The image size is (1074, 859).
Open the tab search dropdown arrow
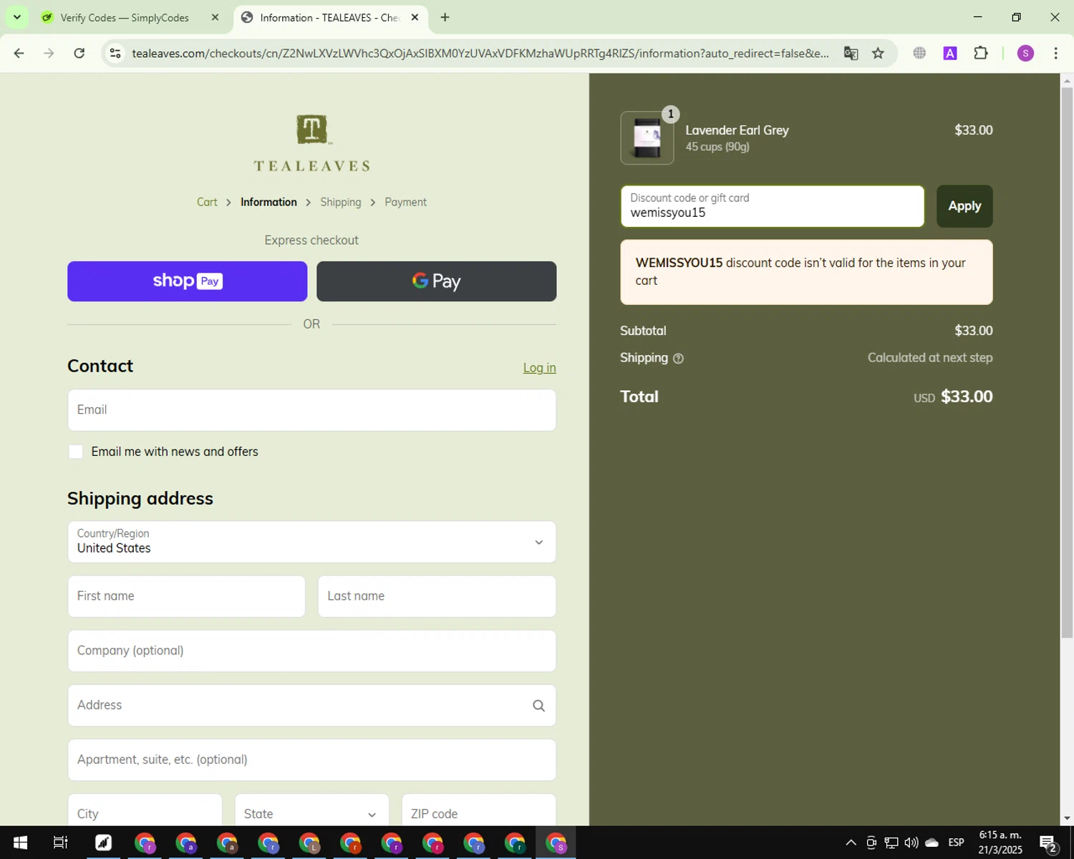click(16, 17)
